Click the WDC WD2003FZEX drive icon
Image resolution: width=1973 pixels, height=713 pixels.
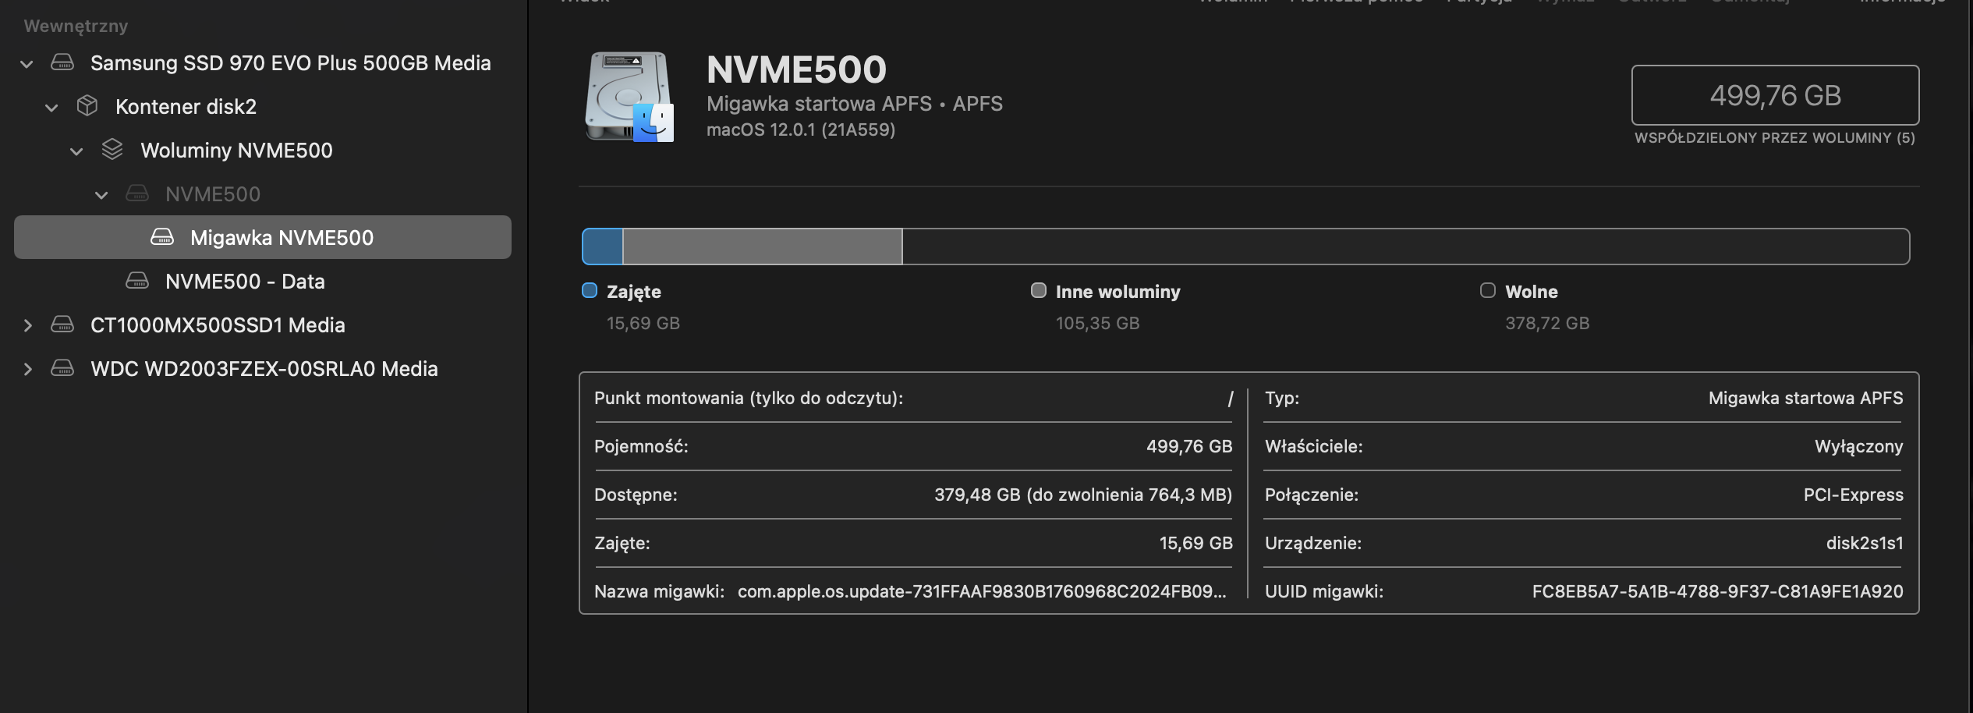pos(62,368)
